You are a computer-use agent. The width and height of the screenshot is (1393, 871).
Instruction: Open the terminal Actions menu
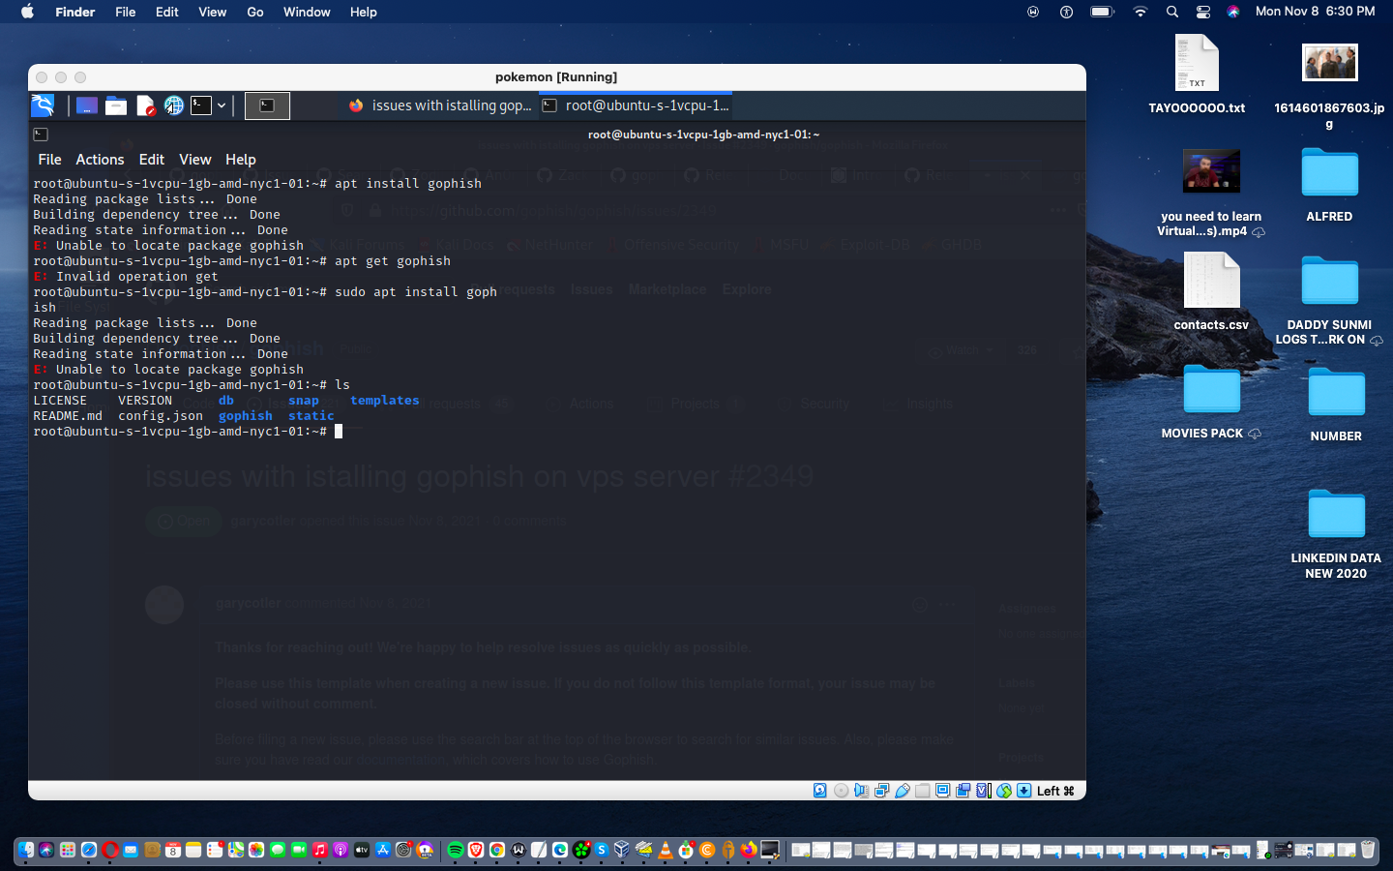point(100,160)
